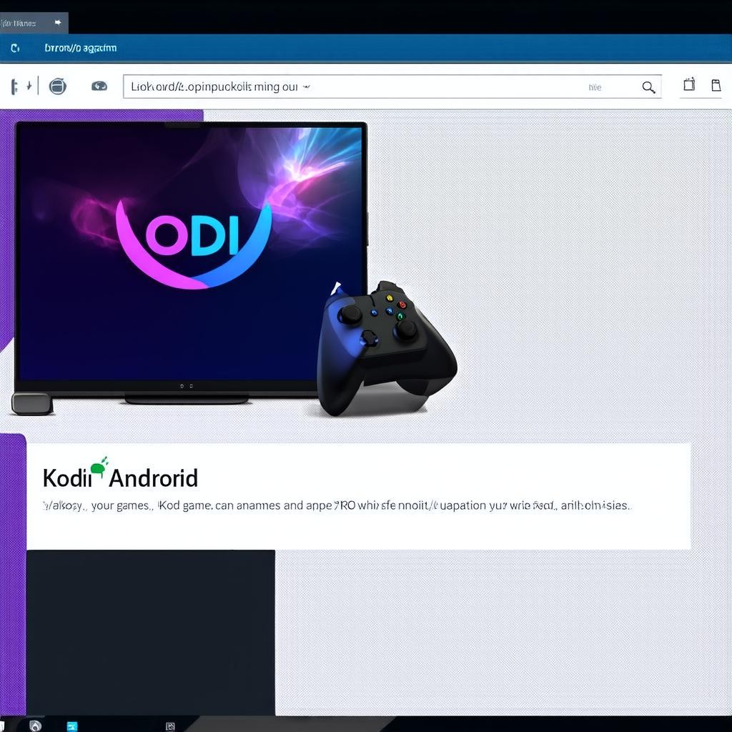
Task: Click the refresh icon in the blue bar
Action: pos(15,49)
